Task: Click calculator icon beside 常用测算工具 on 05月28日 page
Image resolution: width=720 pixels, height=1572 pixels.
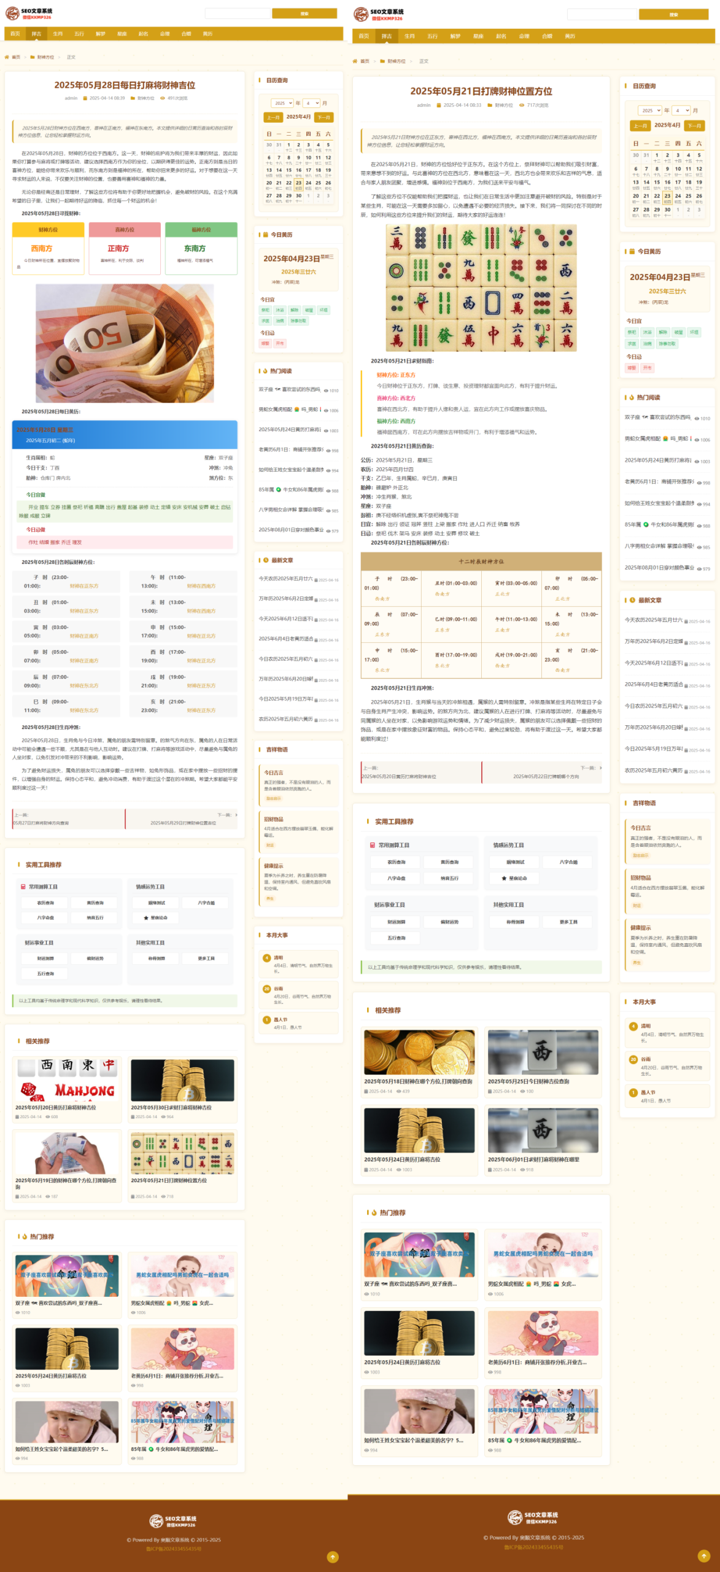Action: pos(23,887)
